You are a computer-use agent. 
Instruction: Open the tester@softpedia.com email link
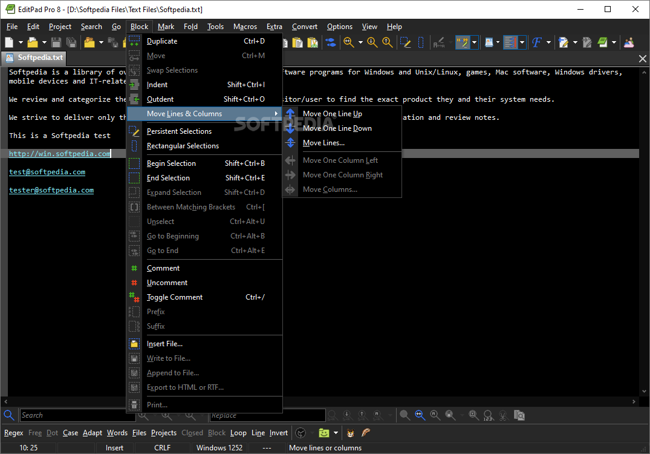tap(51, 190)
